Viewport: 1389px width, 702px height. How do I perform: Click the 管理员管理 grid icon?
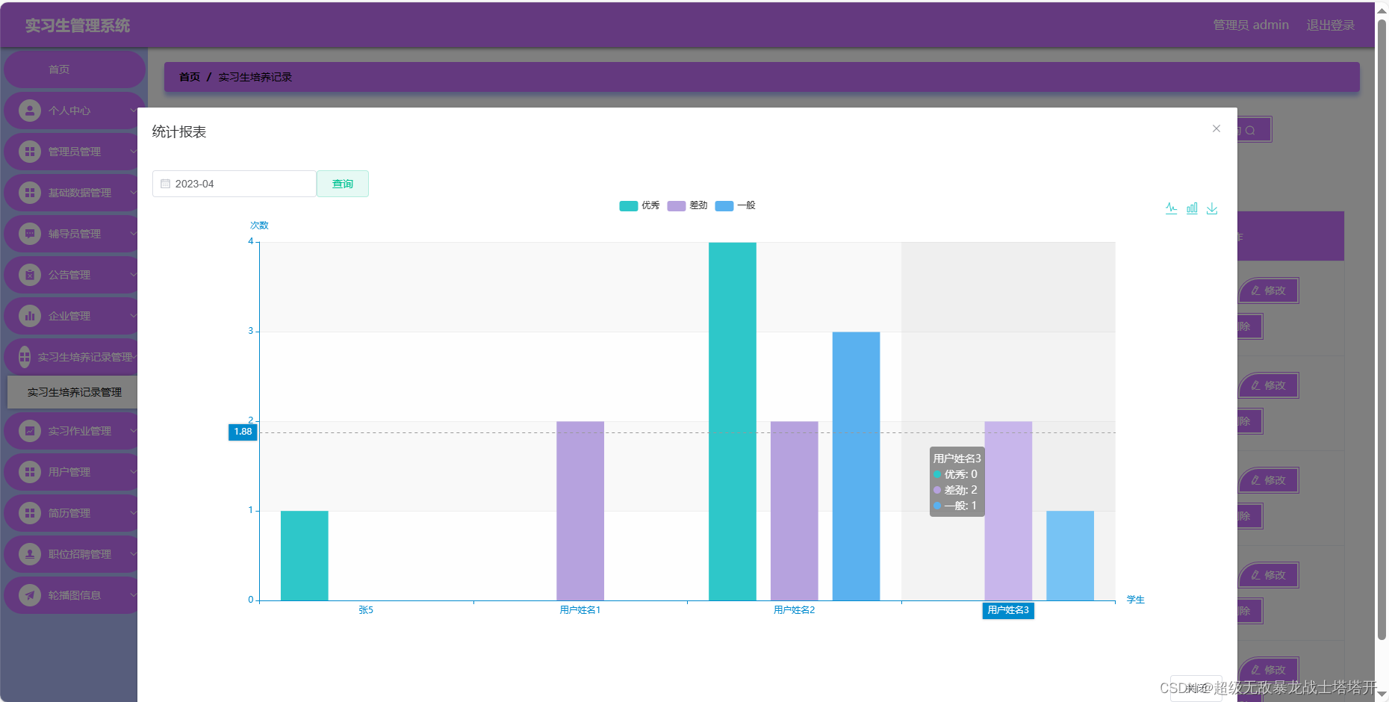(x=30, y=152)
